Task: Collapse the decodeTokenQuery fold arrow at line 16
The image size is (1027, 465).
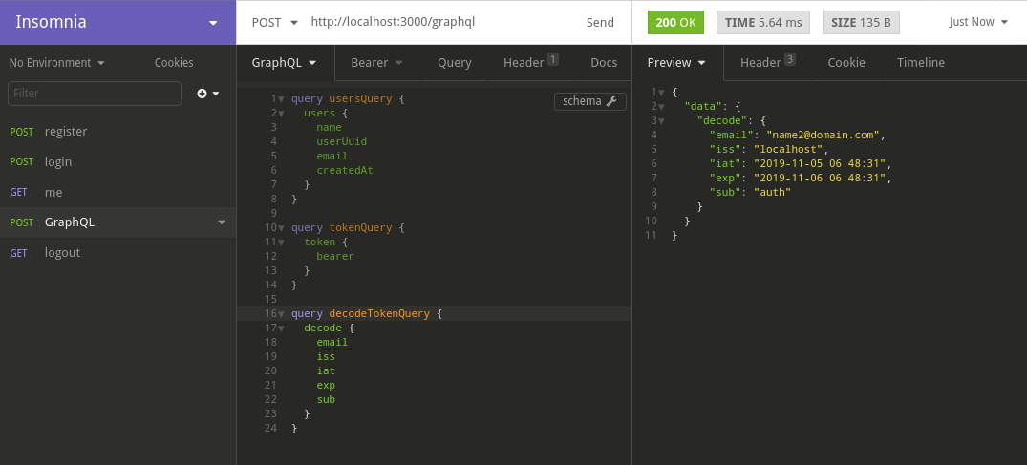Action: 281,314
